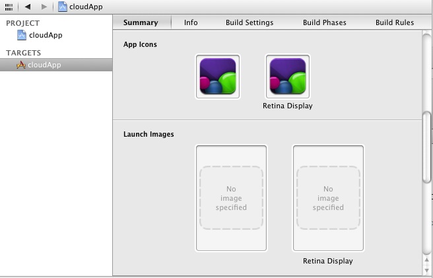The height and width of the screenshot is (278, 433).
Task: Select the Retina Display app icon
Action: coord(288,77)
